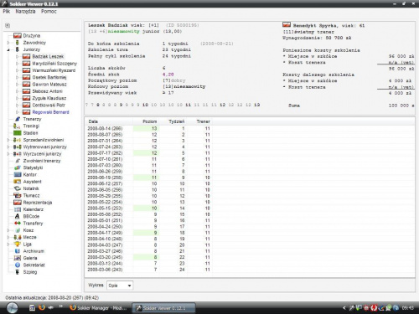Select the Trenerzy icon in sidebar

coord(18,119)
